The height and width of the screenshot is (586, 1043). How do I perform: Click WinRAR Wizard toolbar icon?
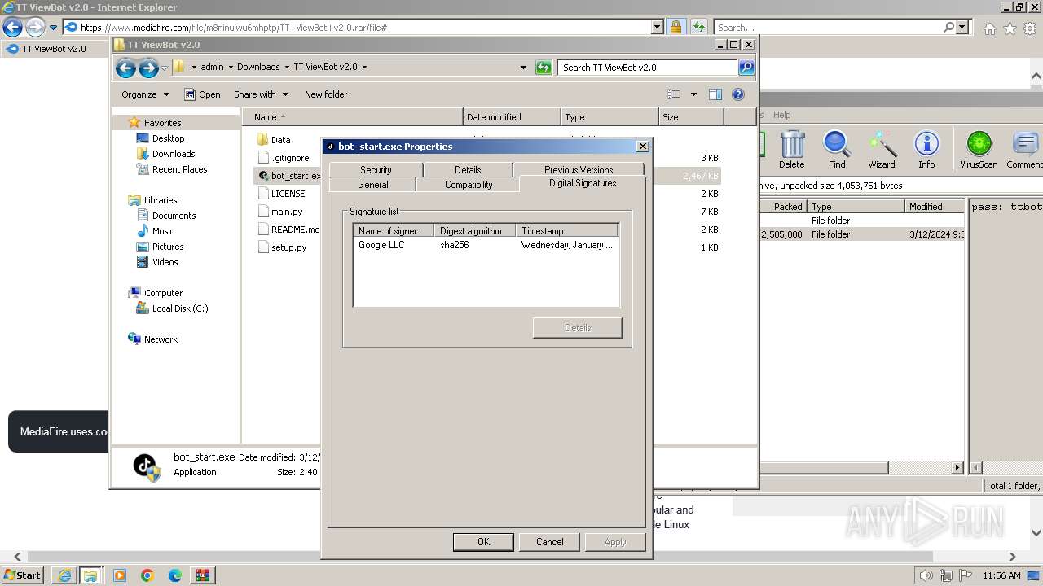coord(881,150)
